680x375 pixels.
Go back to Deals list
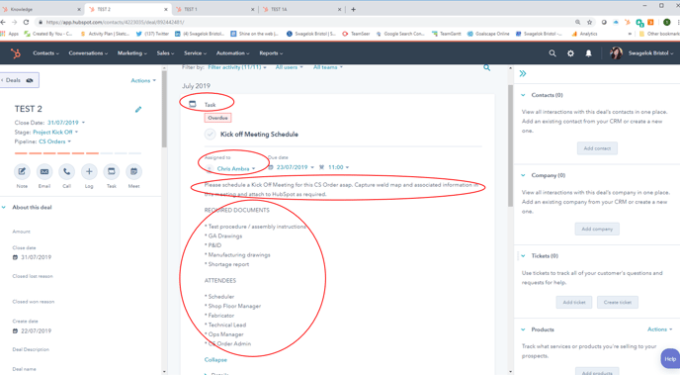(x=13, y=80)
